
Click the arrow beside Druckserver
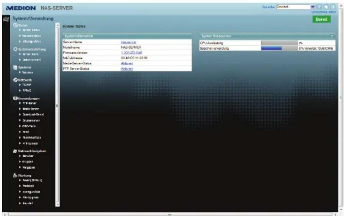[x=20, y=120]
